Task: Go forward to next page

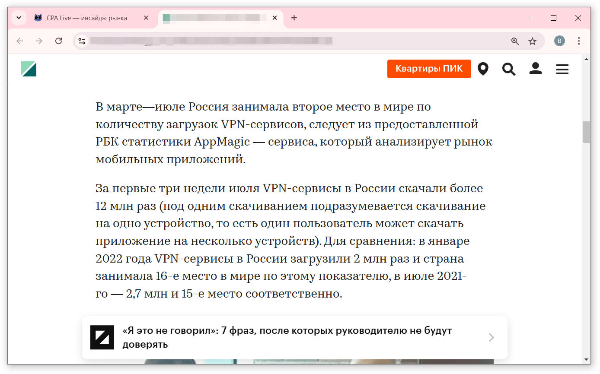Action: coord(39,41)
